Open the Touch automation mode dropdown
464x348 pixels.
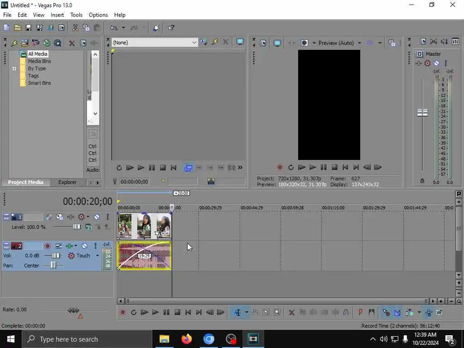click(x=97, y=256)
